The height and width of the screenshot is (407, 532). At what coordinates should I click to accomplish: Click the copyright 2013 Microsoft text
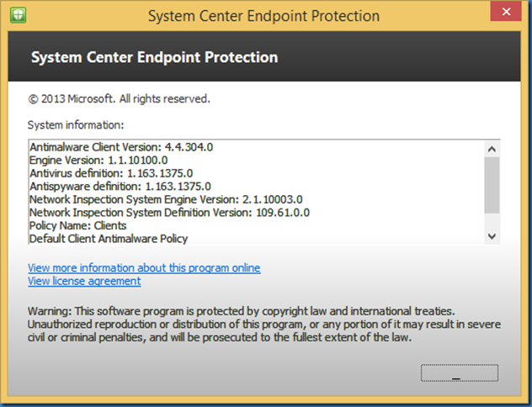point(119,98)
